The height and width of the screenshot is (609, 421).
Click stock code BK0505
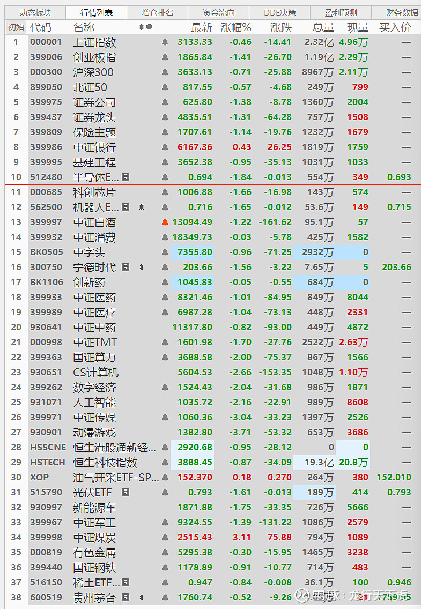47,252
